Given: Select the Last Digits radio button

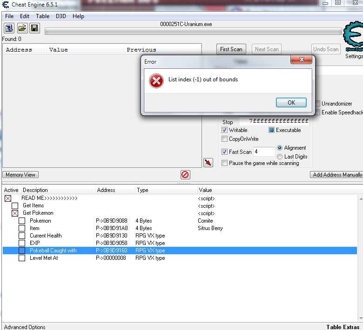Looking at the screenshot, I should point(280,157).
